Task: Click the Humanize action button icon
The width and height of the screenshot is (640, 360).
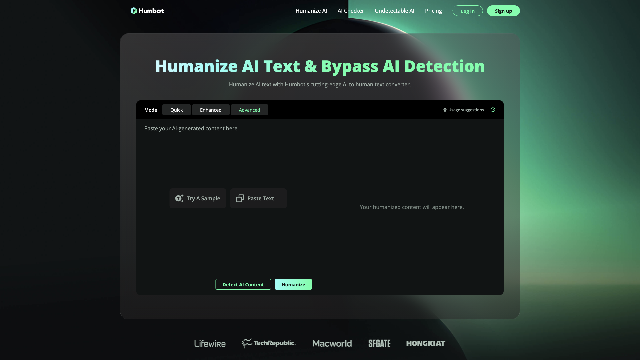Action: click(293, 284)
